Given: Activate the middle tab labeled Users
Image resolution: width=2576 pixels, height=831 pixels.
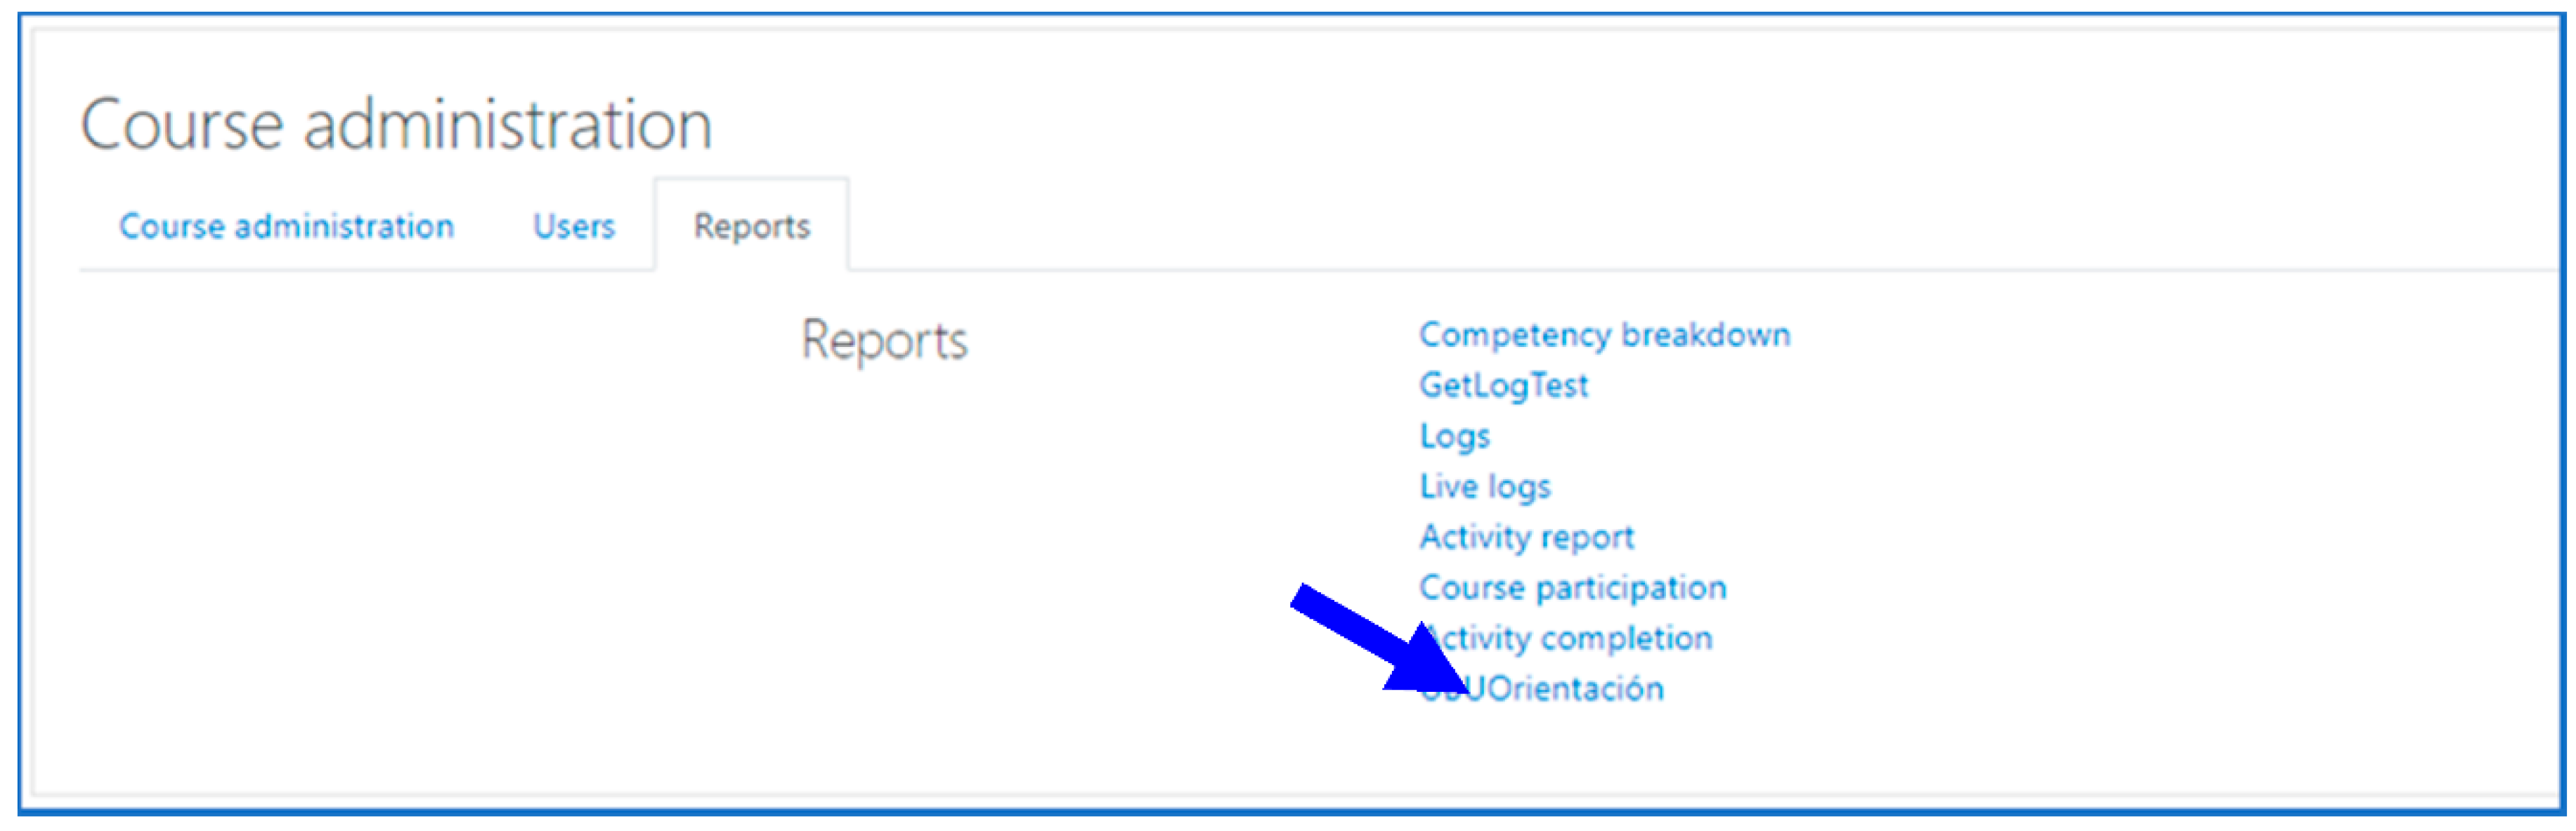Looking at the screenshot, I should coord(573,226).
